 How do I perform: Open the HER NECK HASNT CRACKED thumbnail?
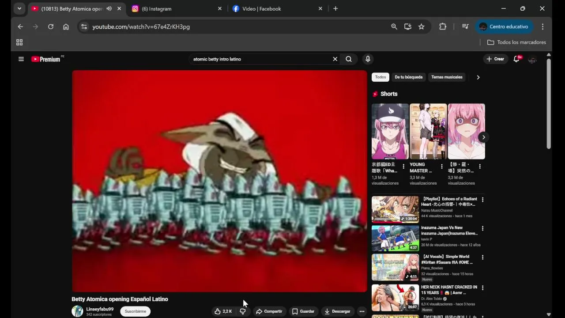[395, 297]
